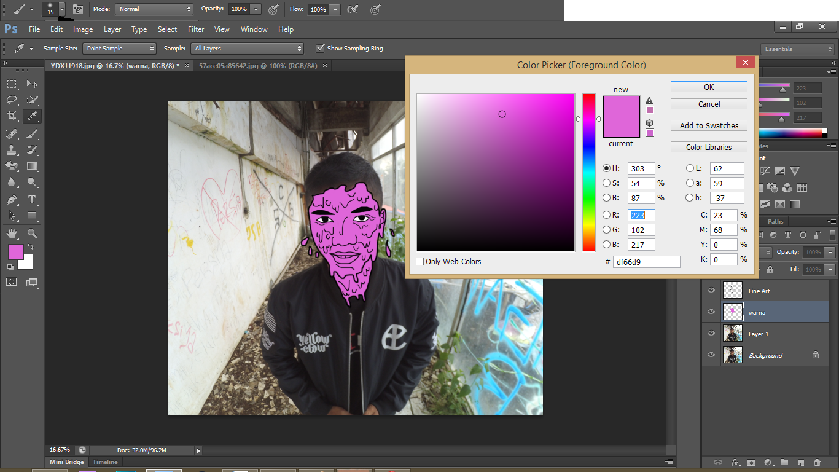Image resolution: width=839 pixels, height=472 pixels.
Task: Click the hex value field showing df66d9
Action: click(x=647, y=261)
